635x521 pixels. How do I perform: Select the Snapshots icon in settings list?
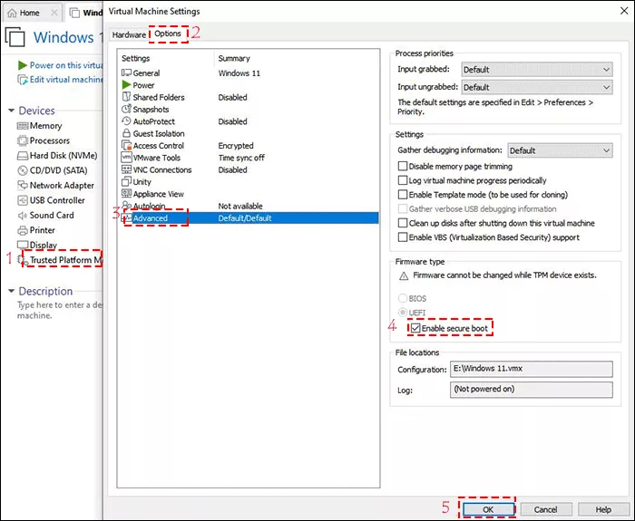[x=126, y=110]
